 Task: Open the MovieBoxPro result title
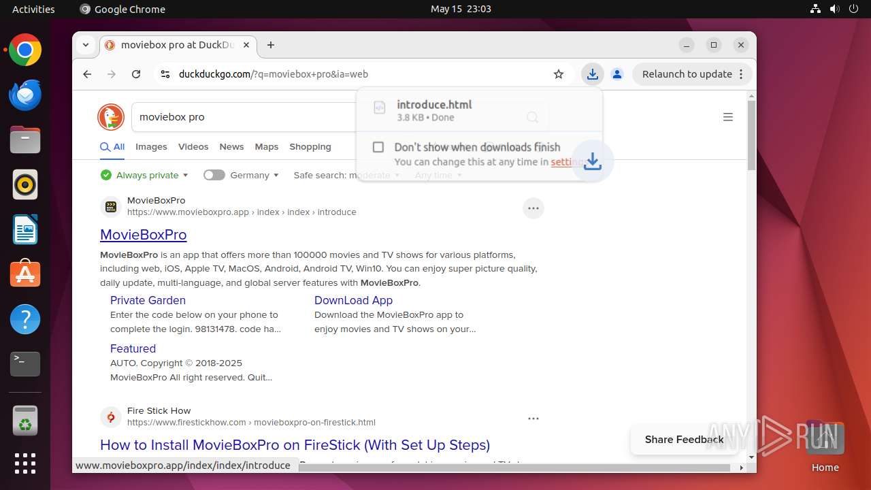click(x=144, y=235)
